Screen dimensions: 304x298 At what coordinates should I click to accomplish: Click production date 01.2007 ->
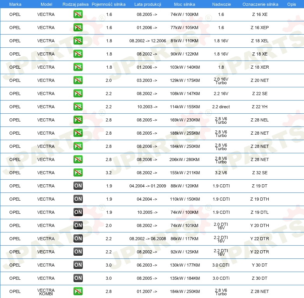147,291
